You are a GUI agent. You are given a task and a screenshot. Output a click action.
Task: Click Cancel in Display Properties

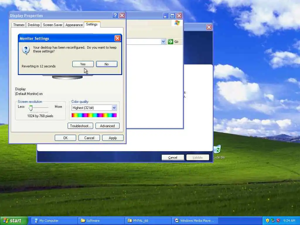(89, 138)
